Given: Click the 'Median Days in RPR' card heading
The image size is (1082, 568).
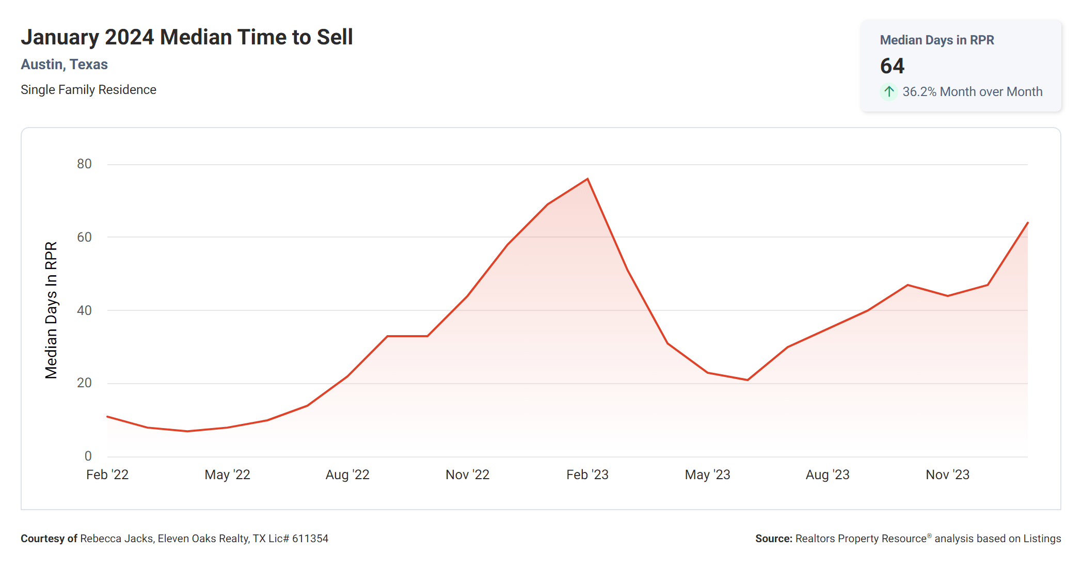Looking at the screenshot, I should coord(936,40).
